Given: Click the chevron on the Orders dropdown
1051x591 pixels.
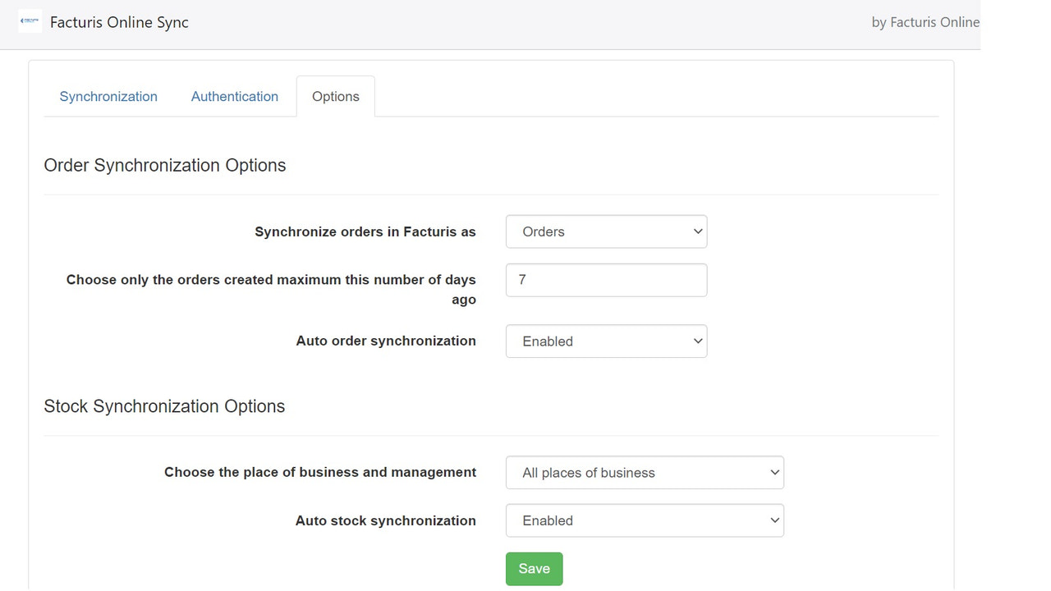Looking at the screenshot, I should [697, 231].
